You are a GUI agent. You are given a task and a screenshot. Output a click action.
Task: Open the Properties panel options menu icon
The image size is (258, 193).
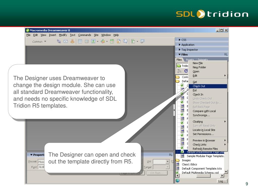pos(171,155)
